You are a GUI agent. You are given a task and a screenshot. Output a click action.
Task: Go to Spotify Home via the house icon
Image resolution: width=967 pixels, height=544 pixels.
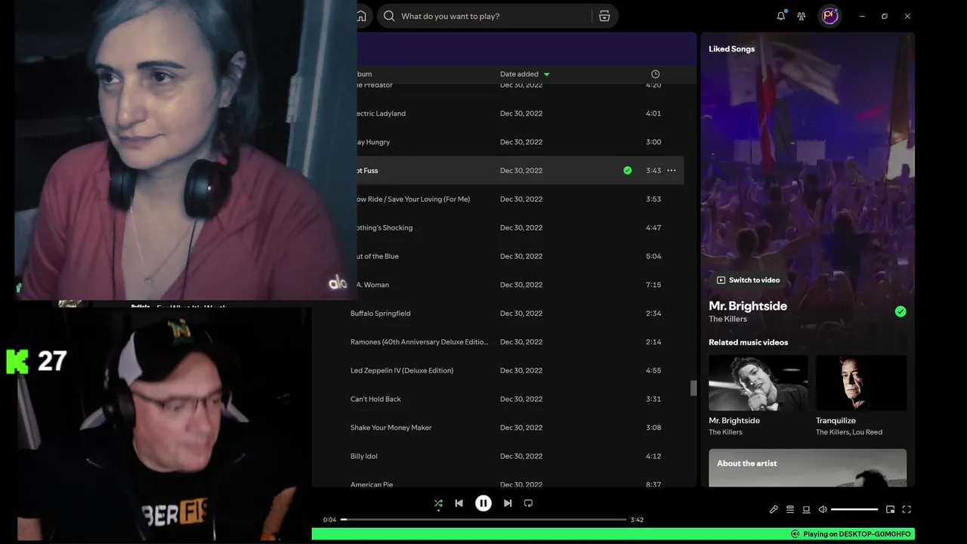coord(362,16)
